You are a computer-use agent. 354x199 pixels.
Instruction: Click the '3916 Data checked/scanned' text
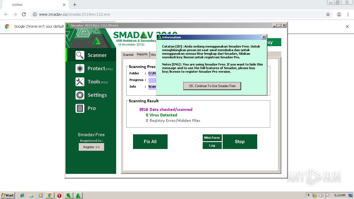[x=166, y=109]
